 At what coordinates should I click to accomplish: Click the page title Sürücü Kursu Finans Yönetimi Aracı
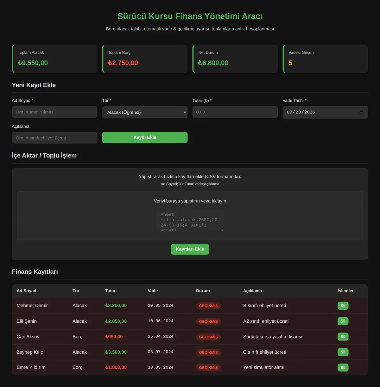click(190, 16)
